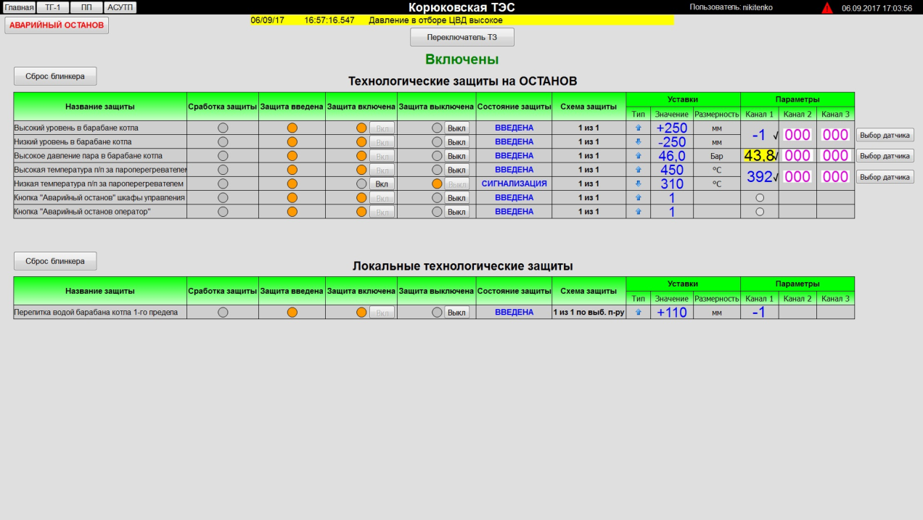The height and width of the screenshot is (520, 923).
Task: Click the down-arrow type icon for 310 °C setpoint
Action: (639, 184)
